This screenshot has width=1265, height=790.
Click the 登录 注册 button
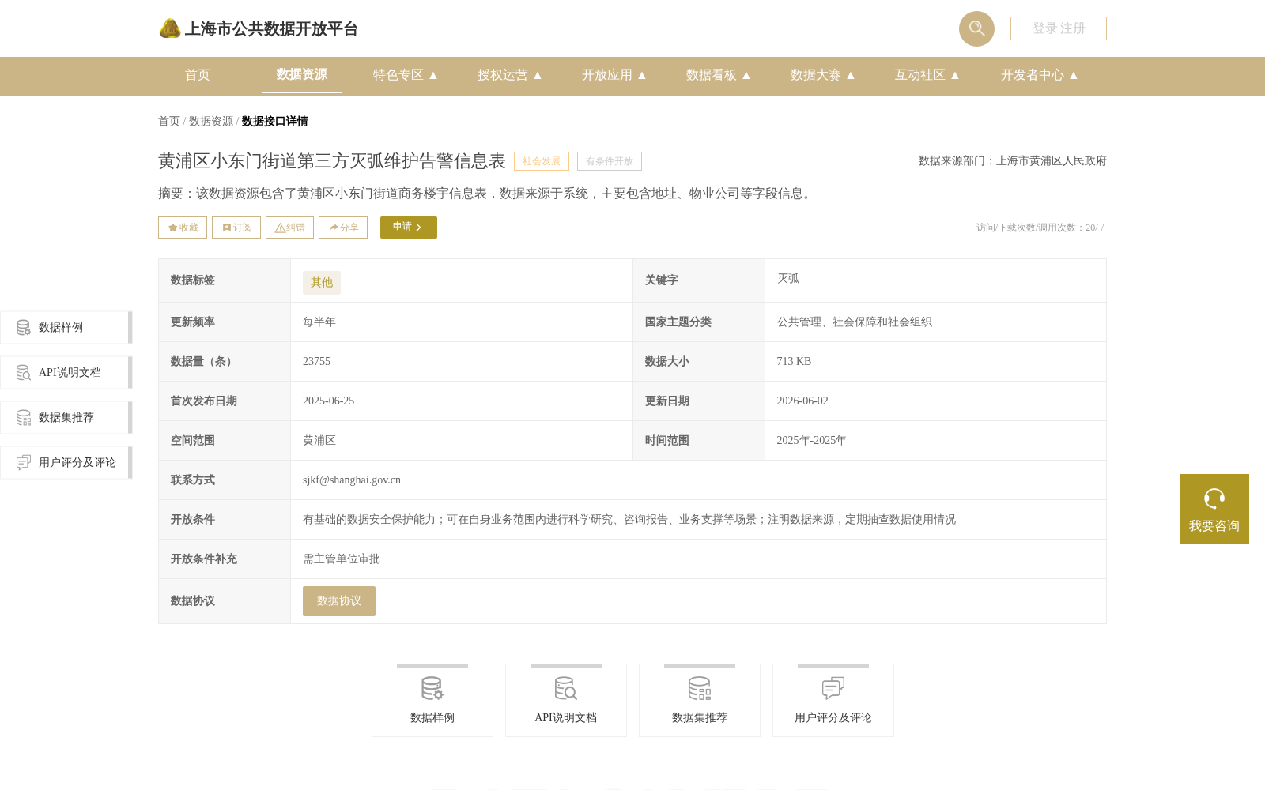(1059, 28)
